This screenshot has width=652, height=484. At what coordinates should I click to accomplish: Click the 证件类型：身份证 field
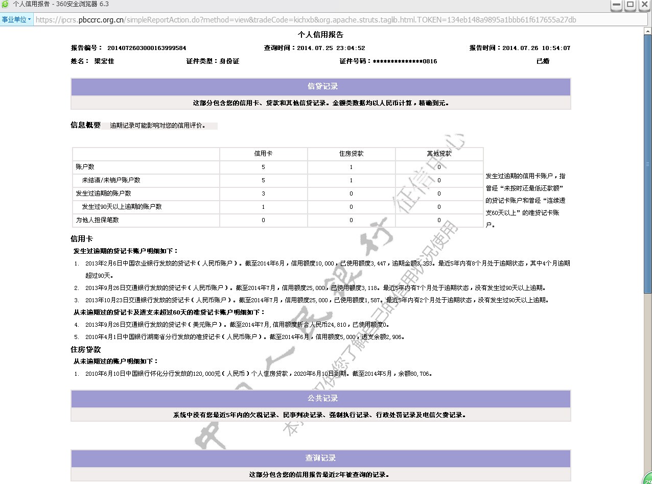[x=213, y=61]
